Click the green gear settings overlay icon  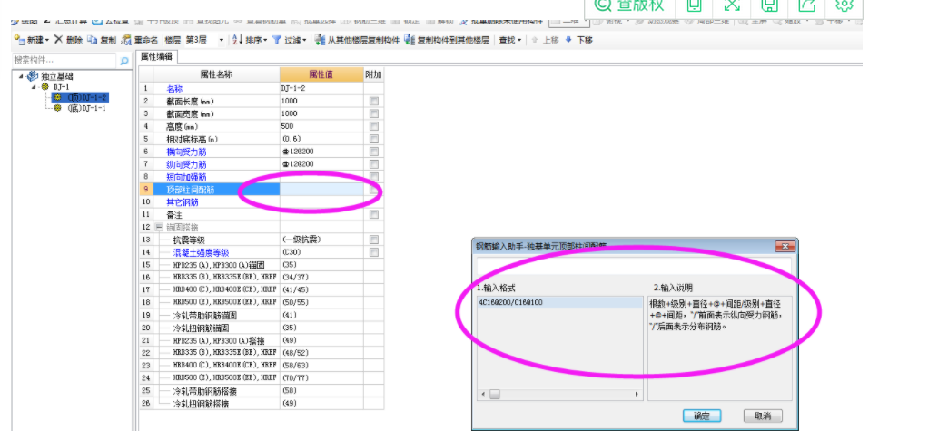(844, 5)
